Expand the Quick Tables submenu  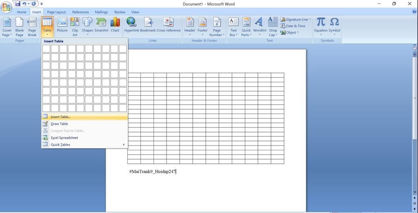point(85,145)
